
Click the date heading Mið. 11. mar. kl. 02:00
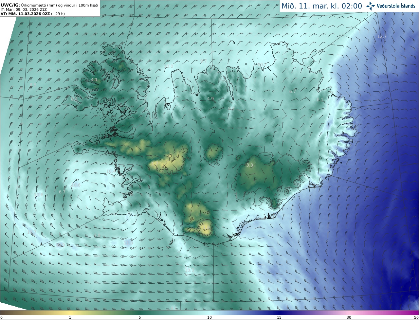pyautogui.click(x=322, y=6)
